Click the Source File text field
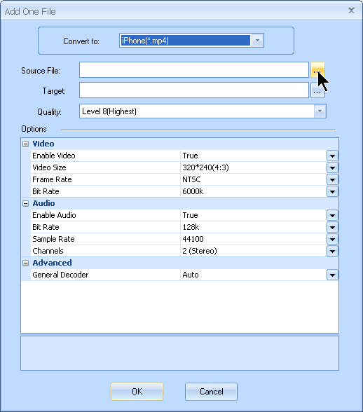Image resolution: width=363 pixels, height=412 pixels. 194,70
